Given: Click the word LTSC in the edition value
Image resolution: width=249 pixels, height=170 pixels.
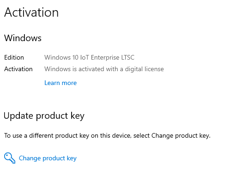Looking at the screenshot, I should coord(128,57).
